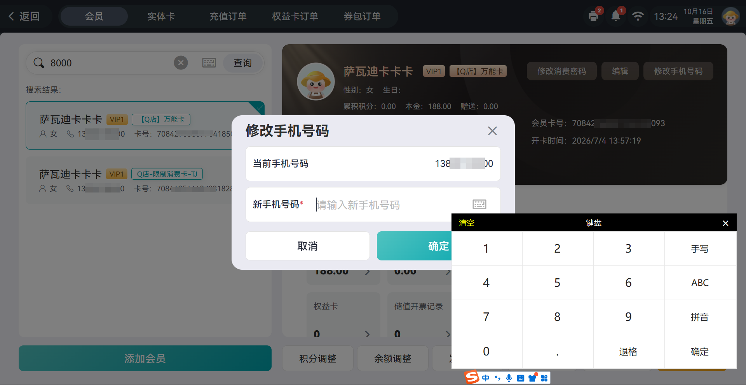Tap keypad digit 0
Viewport: 746px width, 385px height.
coord(486,351)
